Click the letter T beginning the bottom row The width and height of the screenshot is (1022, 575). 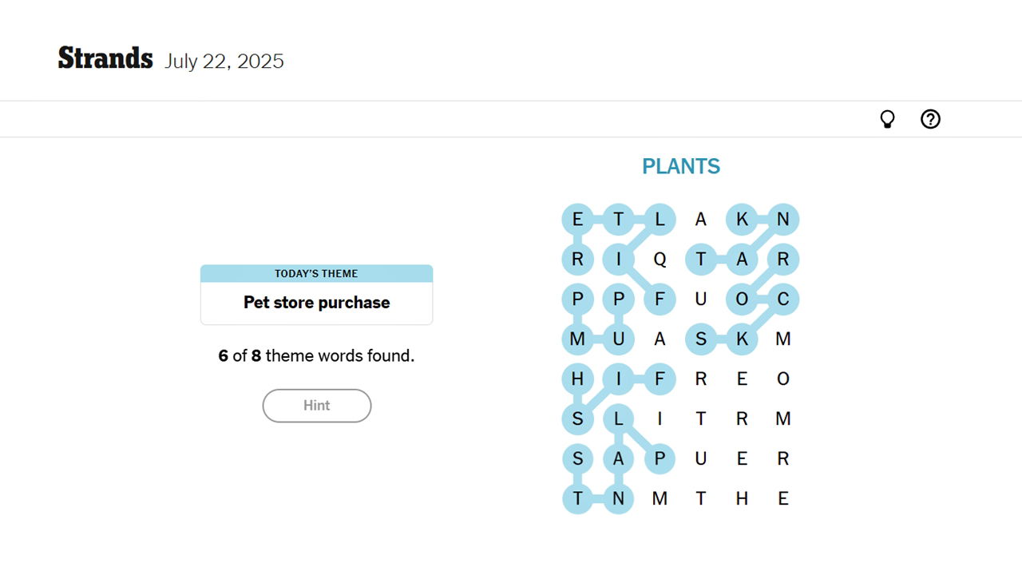577,498
